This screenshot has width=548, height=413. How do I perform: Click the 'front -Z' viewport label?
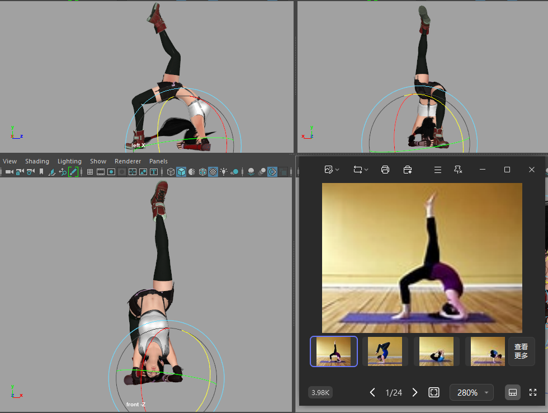click(135, 404)
